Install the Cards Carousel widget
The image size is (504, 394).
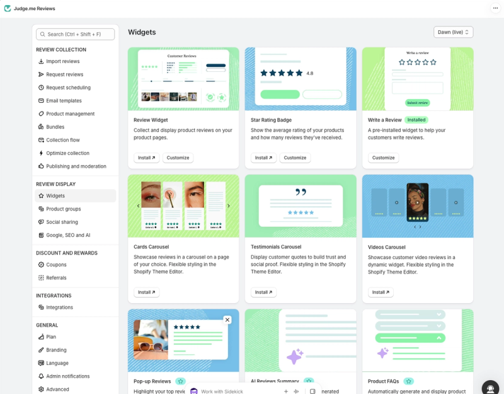[146, 292]
